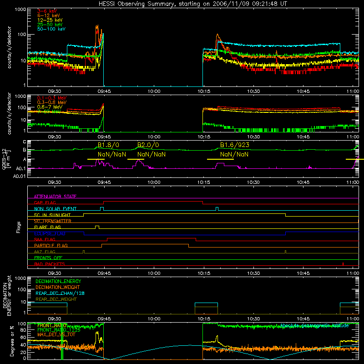Screen dimensions: 364x364
Task: Click the FRONT_RATIO_1225 legend label
Action: pyautogui.click(x=59, y=330)
